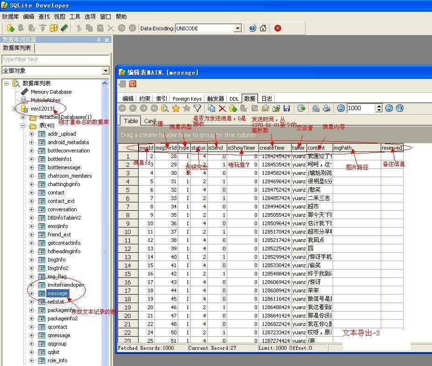Click the search records magnifier icon
This screenshot has width=432, height=366.
click(165, 108)
